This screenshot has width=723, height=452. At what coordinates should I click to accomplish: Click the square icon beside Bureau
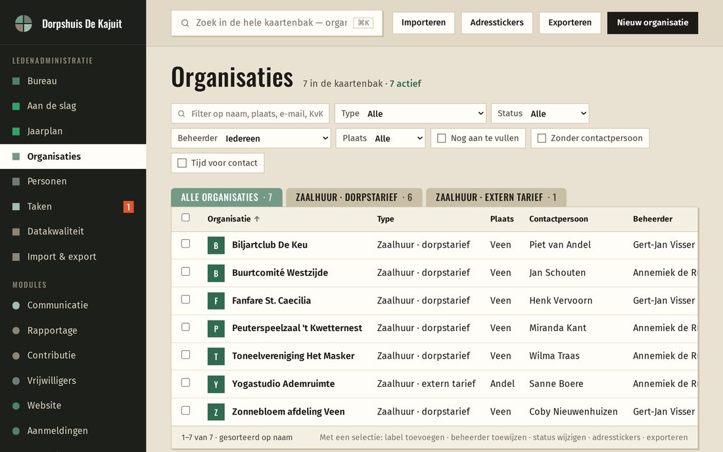click(16, 81)
